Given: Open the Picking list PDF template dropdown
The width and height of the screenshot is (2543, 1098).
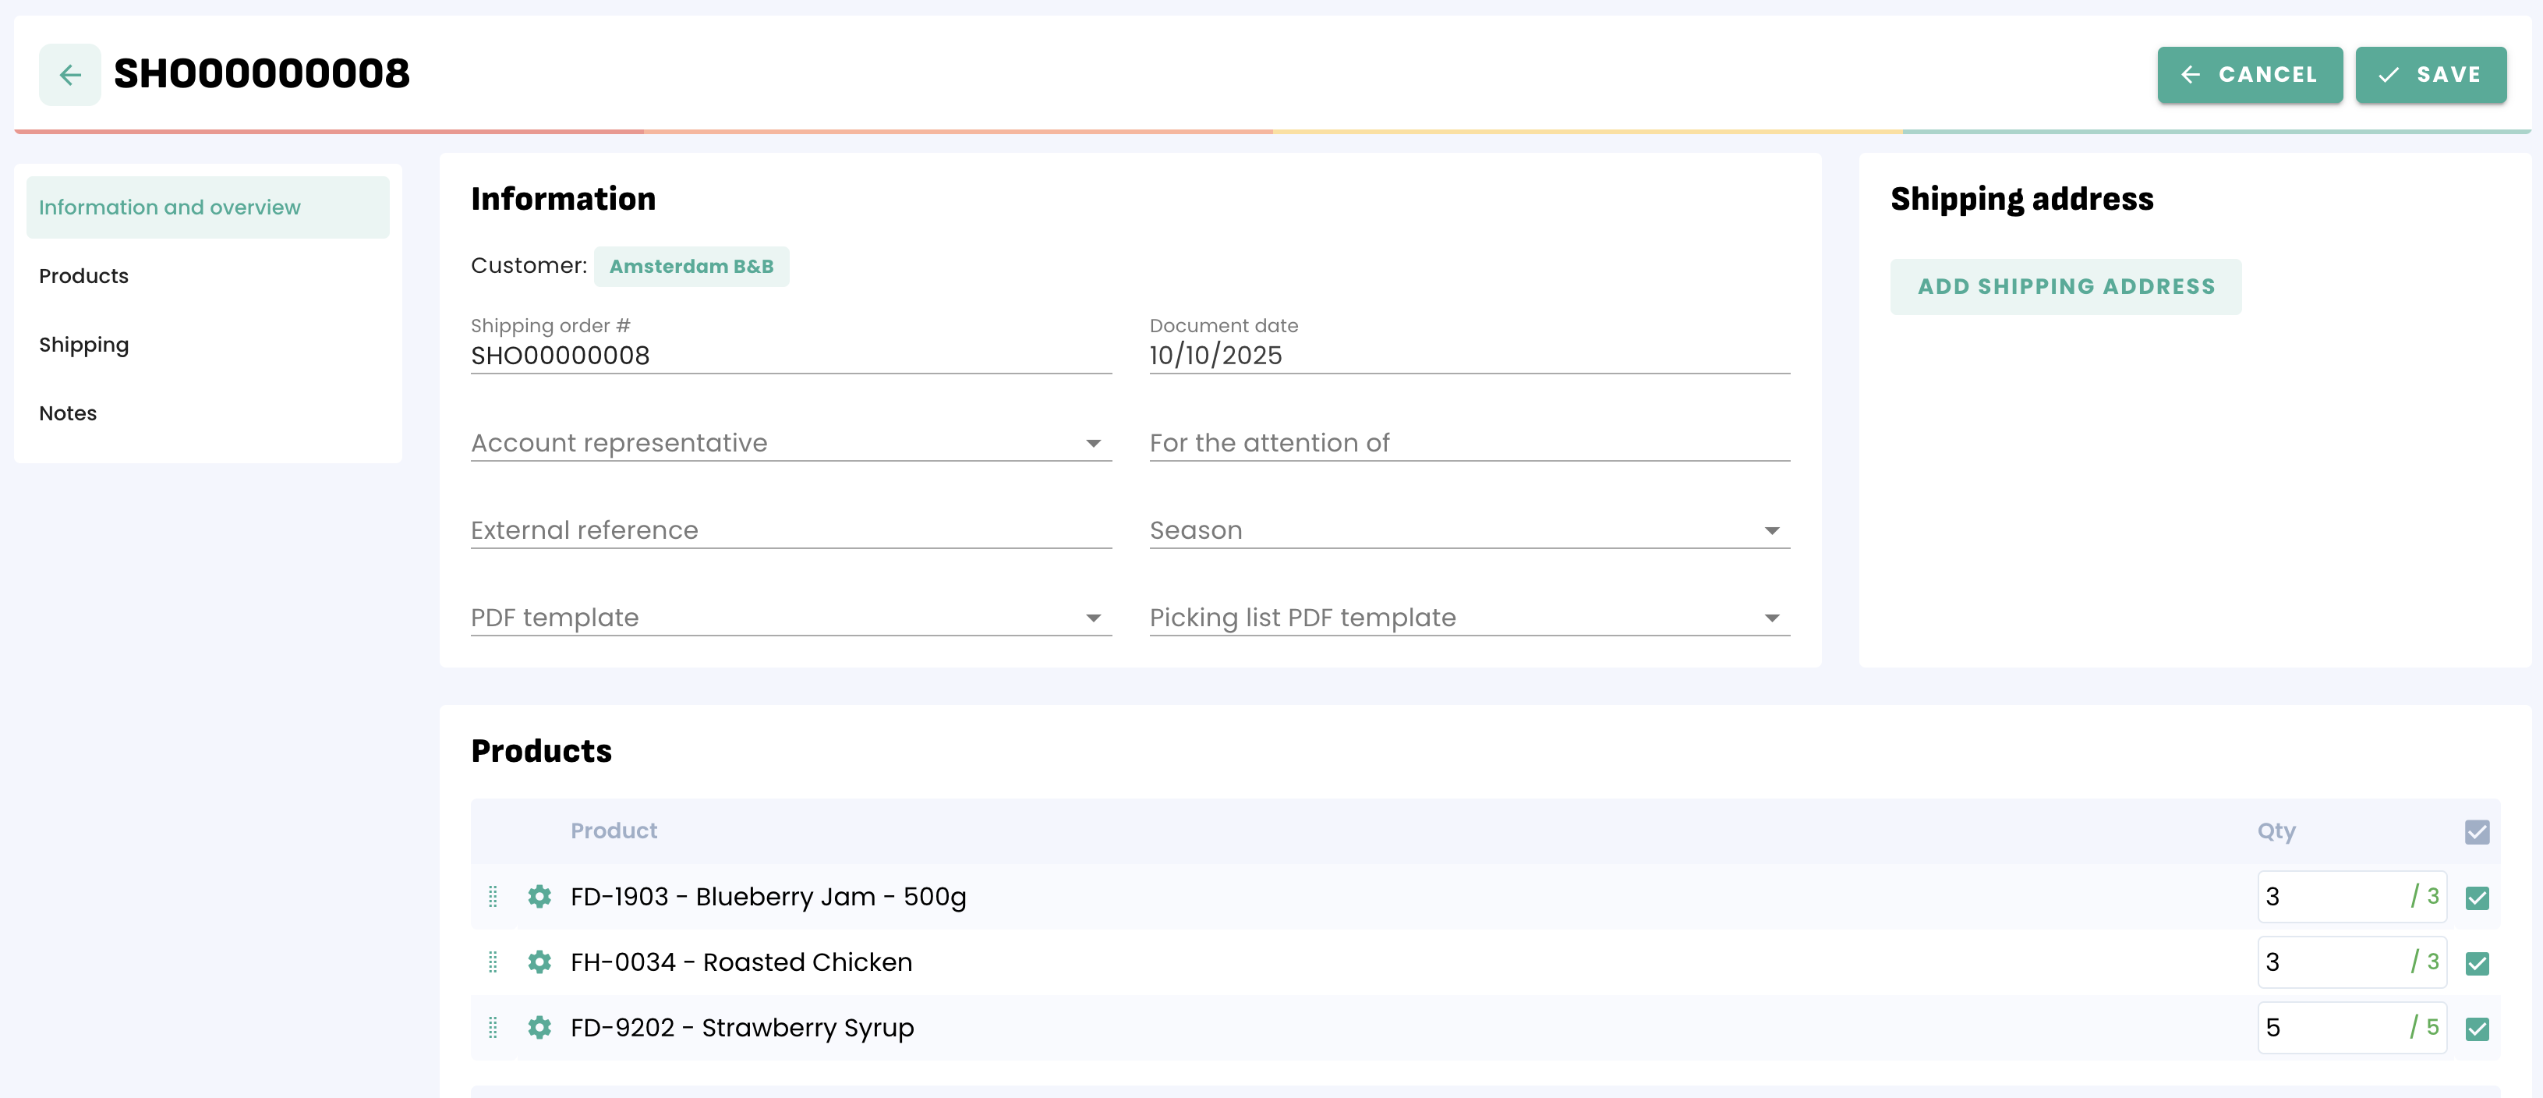Looking at the screenshot, I should pyautogui.click(x=1468, y=618).
